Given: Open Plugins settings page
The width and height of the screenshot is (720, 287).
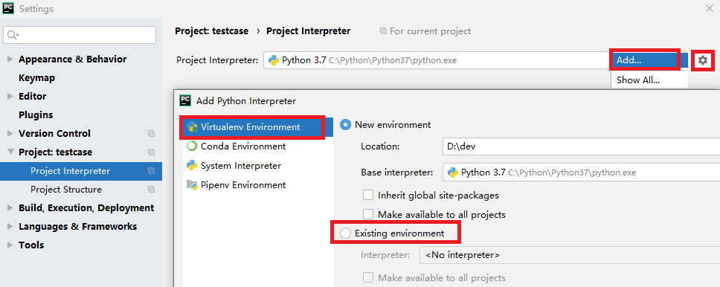Looking at the screenshot, I should (36, 115).
